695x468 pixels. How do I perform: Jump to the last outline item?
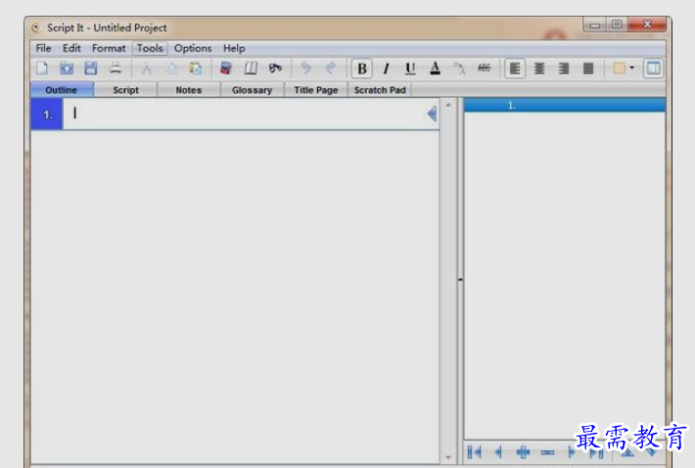596,452
